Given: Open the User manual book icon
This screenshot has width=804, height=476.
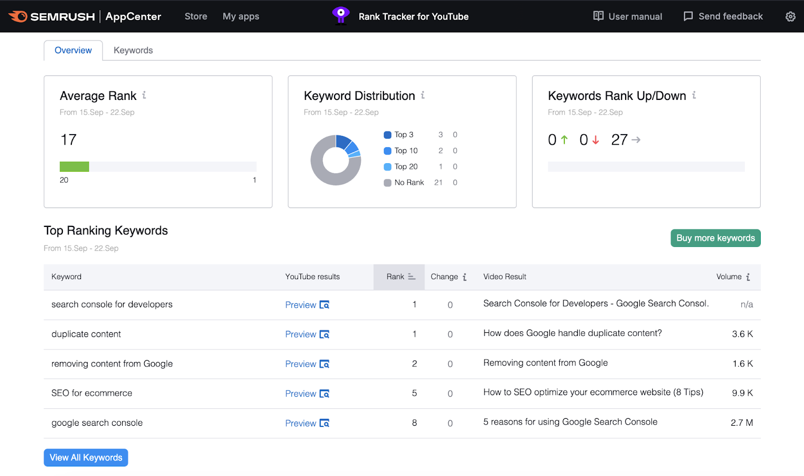Looking at the screenshot, I should click(x=598, y=16).
